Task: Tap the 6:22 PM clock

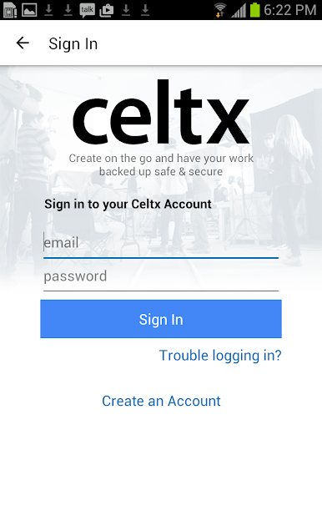Action: pos(290,10)
